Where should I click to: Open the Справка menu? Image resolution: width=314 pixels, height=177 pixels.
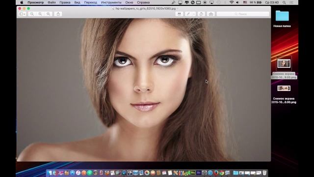click(x=143, y=2)
